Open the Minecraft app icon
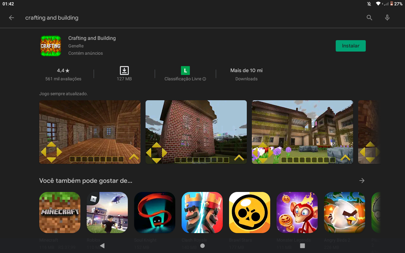This screenshot has width=405, height=253. tap(60, 213)
